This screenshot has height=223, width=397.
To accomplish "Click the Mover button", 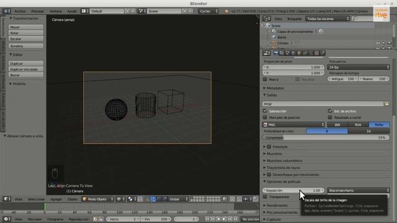I will (x=26, y=27).
